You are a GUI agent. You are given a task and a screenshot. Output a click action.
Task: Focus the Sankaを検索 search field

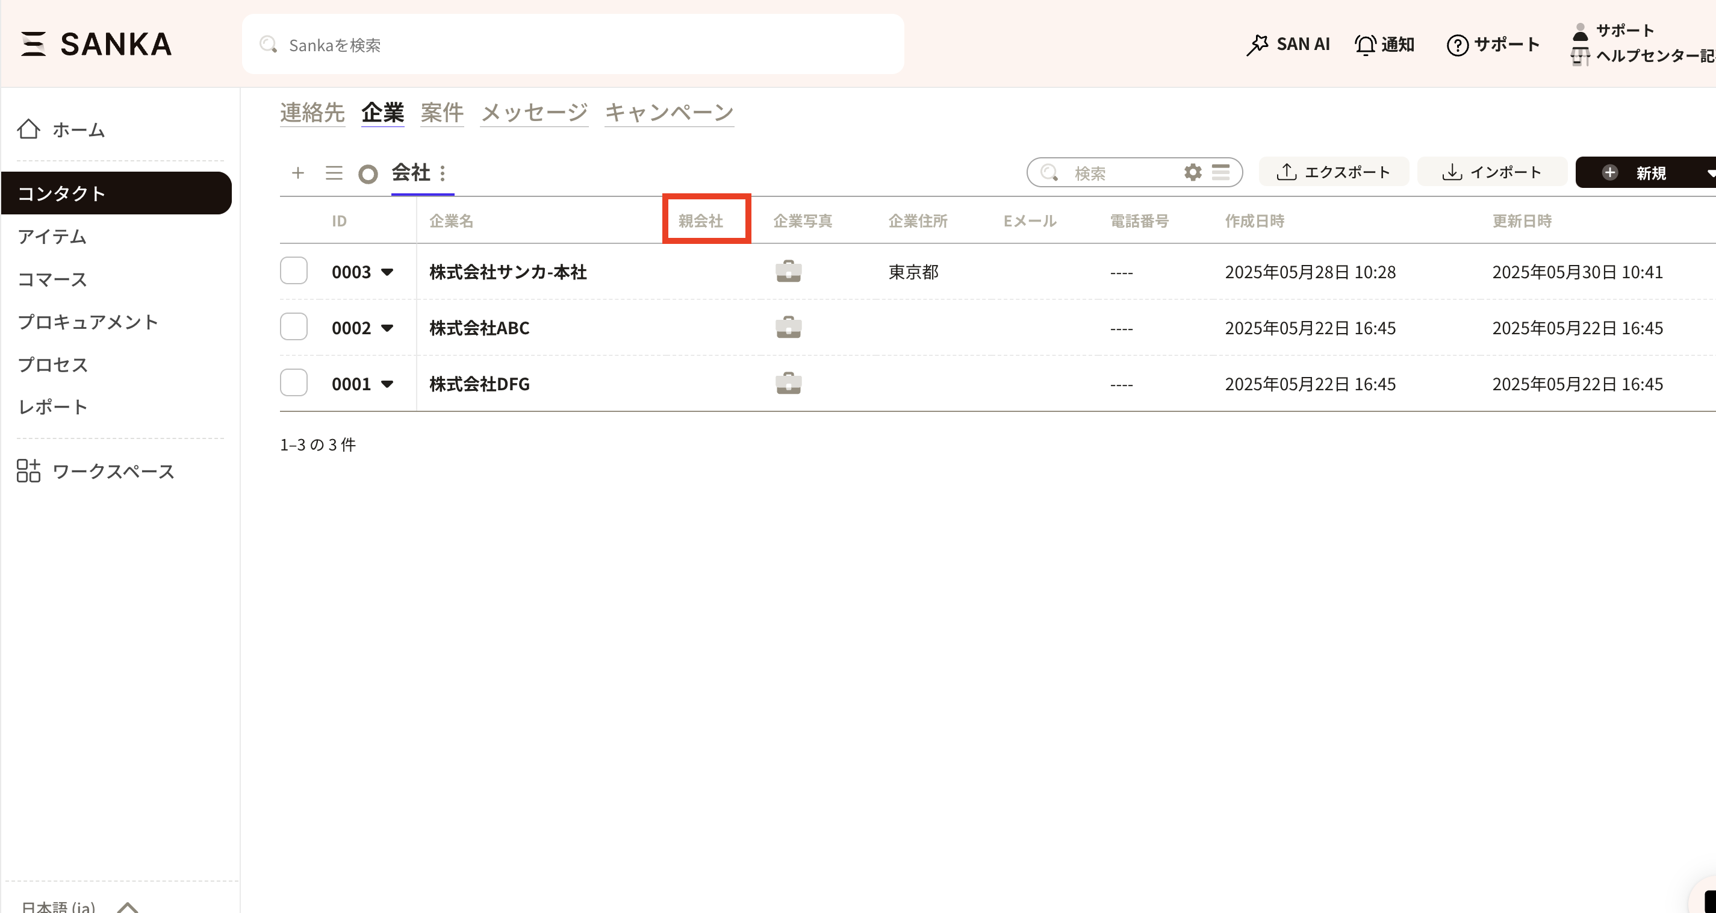tap(573, 45)
